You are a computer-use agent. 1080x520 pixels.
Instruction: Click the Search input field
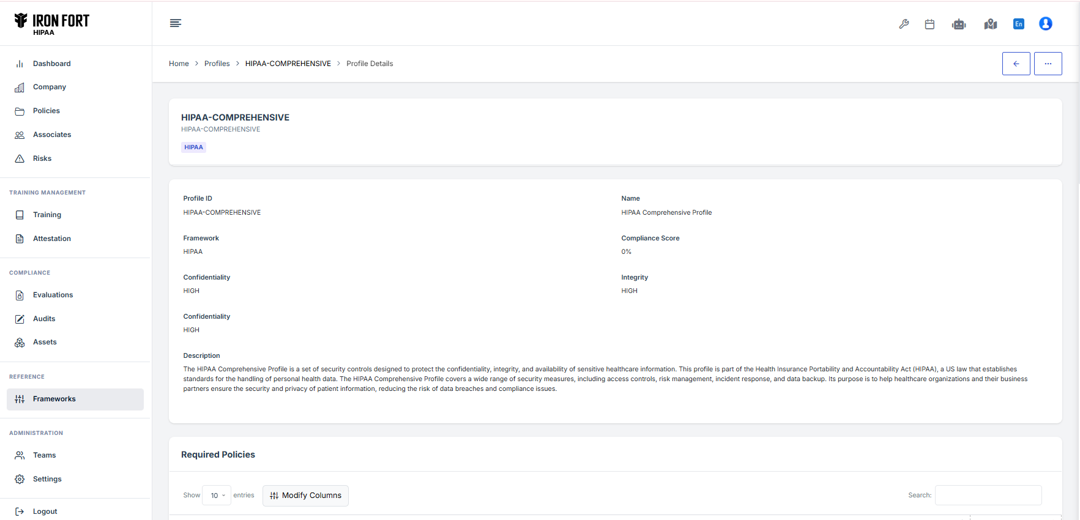(x=988, y=496)
